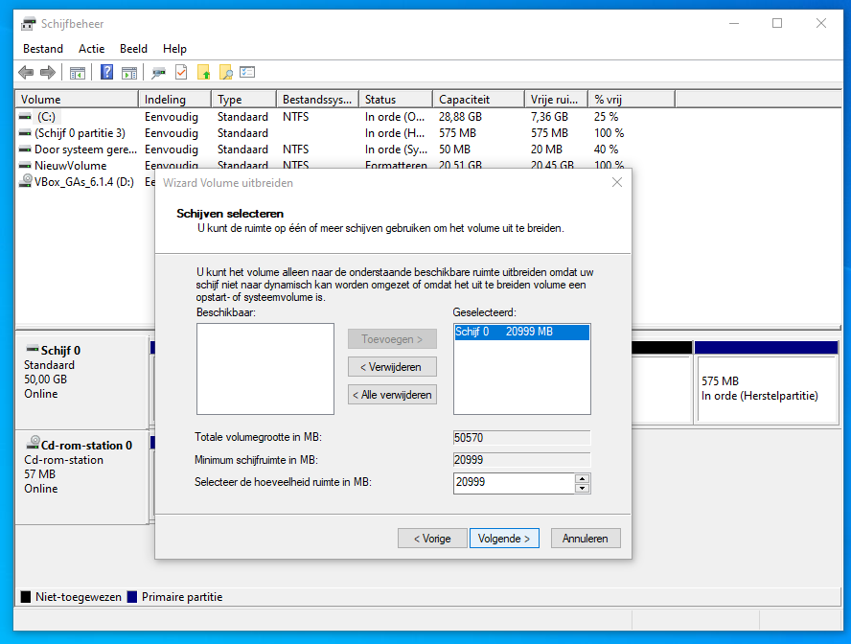This screenshot has height=644, width=851.
Task: Click the disk connection icon in toolbar
Action: pos(157,73)
